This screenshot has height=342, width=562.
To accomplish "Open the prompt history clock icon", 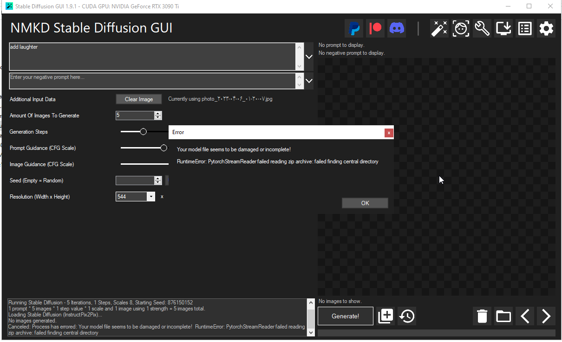I will [x=407, y=316].
